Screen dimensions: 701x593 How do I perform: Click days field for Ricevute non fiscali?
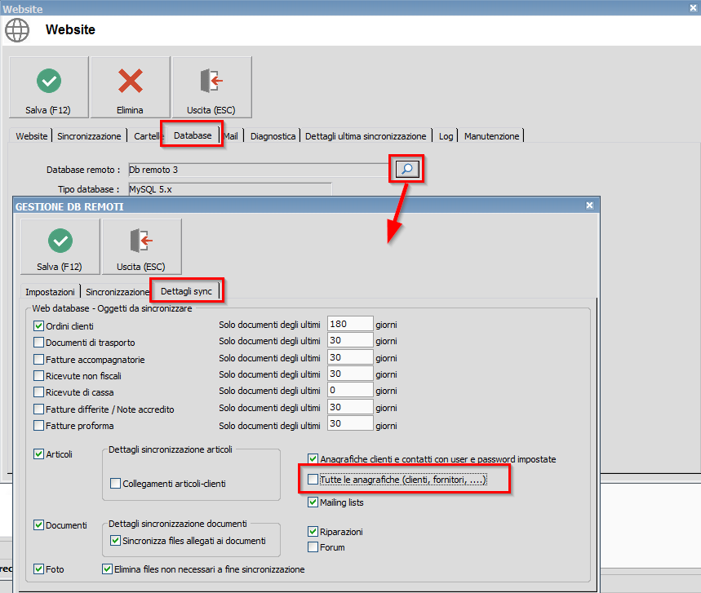click(x=350, y=374)
